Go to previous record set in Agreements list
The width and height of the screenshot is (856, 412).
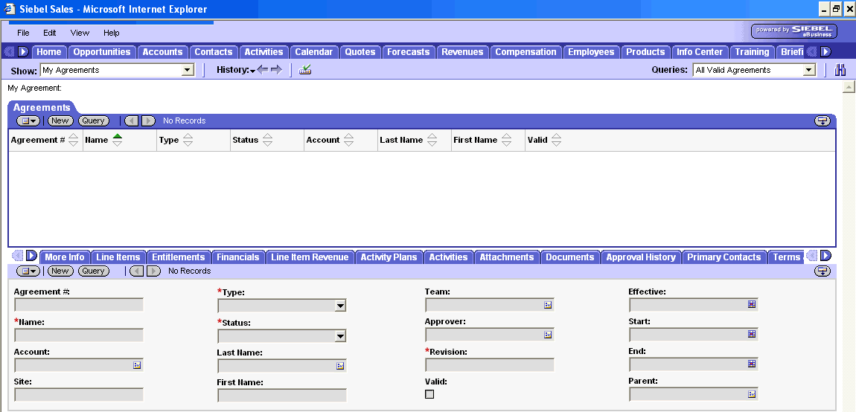pos(132,120)
